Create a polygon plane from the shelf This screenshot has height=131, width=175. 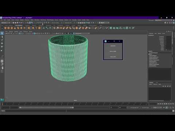coord(21,28)
